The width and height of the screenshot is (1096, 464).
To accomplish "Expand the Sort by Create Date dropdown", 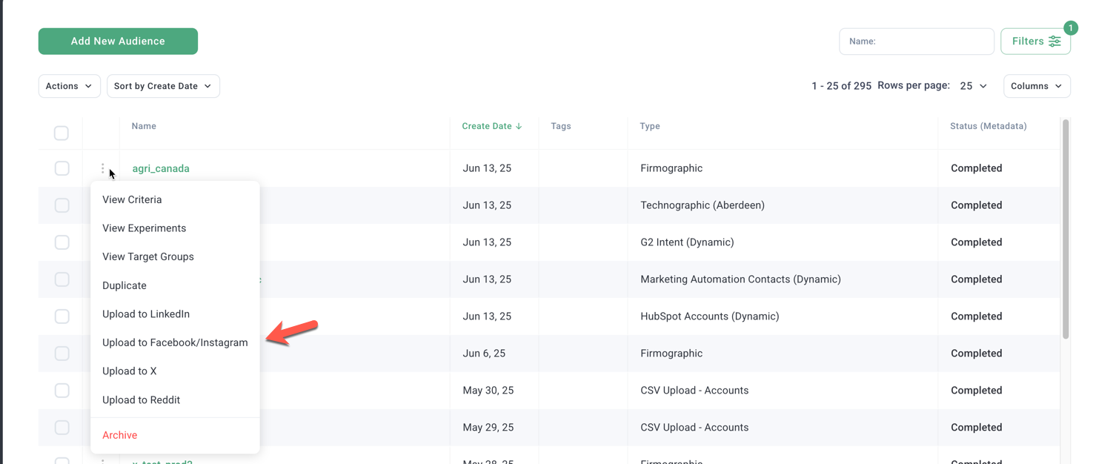I will point(163,86).
